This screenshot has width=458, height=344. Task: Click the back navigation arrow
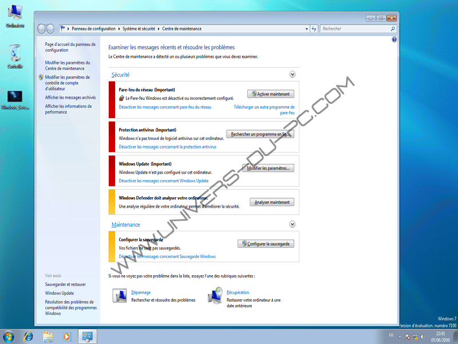point(42,29)
